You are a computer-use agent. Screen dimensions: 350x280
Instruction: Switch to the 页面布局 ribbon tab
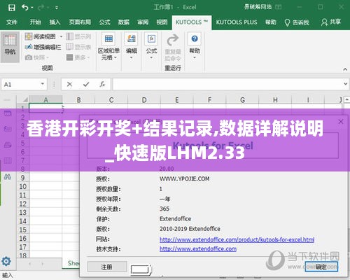[x=80, y=22]
